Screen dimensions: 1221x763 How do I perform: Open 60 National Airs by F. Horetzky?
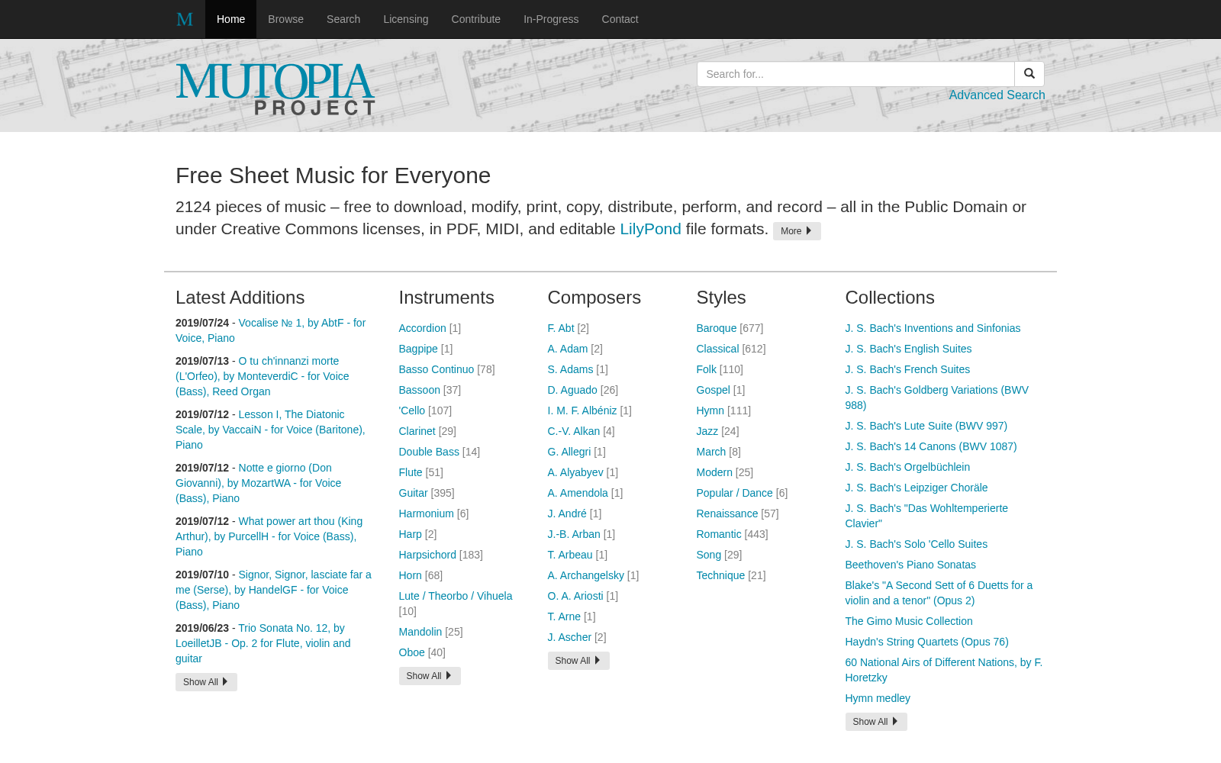[x=944, y=670]
